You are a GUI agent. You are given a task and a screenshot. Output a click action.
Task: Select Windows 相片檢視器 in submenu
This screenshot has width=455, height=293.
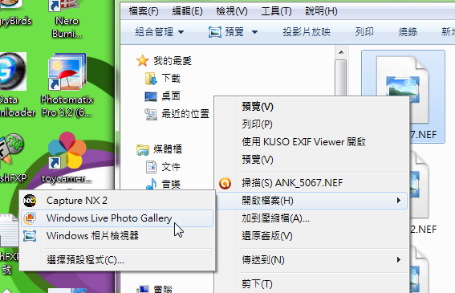tap(117, 236)
